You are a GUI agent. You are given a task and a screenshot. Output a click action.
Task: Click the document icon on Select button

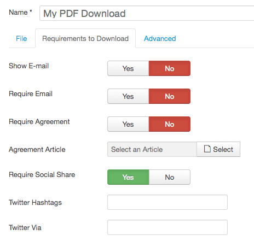[x=207, y=149]
